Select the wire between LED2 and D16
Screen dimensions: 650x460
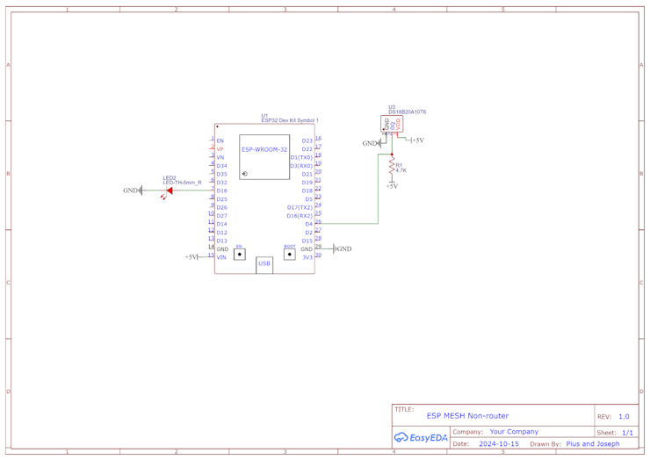pyautogui.click(x=192, y=190)
